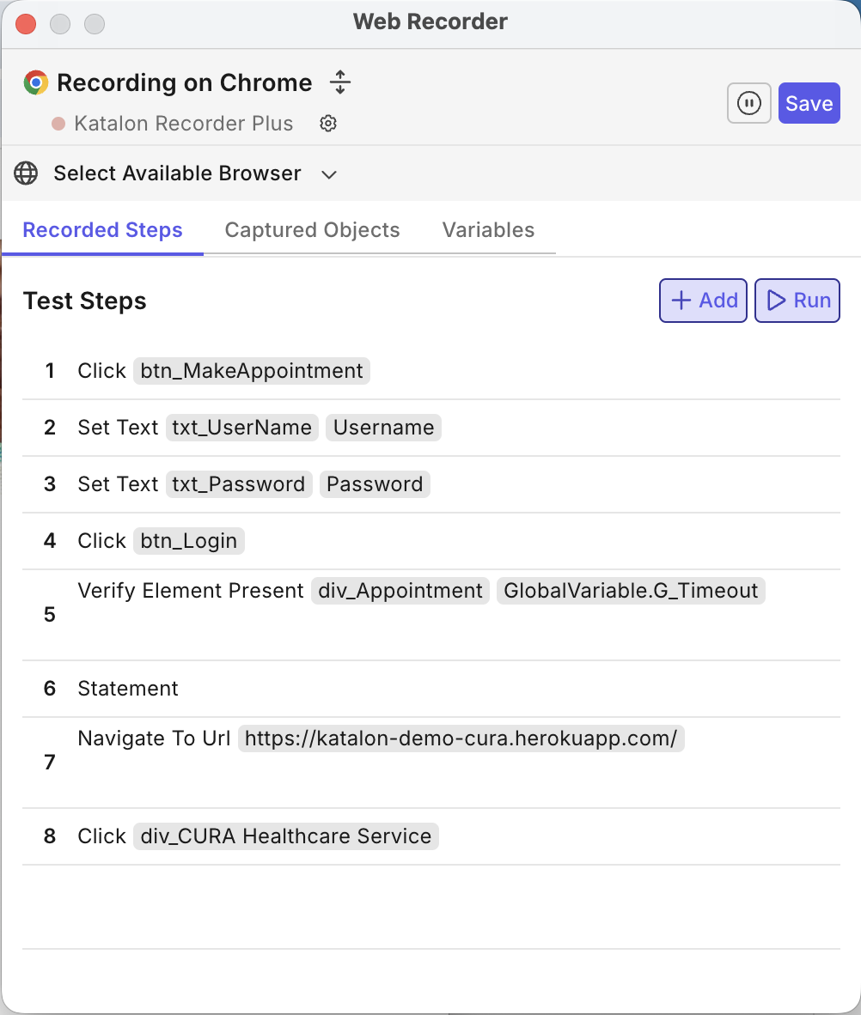Screen dimensions: 861x1015
Task: Save the current recording
Action: pos(809,102)
